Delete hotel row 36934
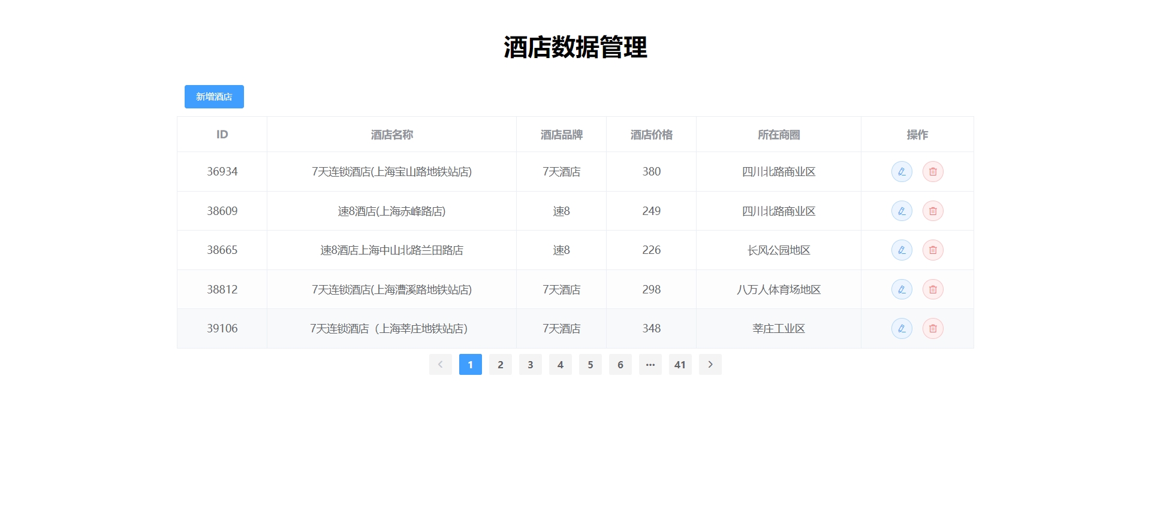 coord(933,172)
